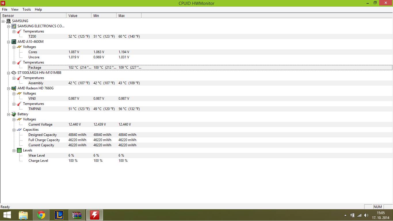This screenshot has width=393, height=221.
Task: Open the View menu
Action: pos(15,9)
